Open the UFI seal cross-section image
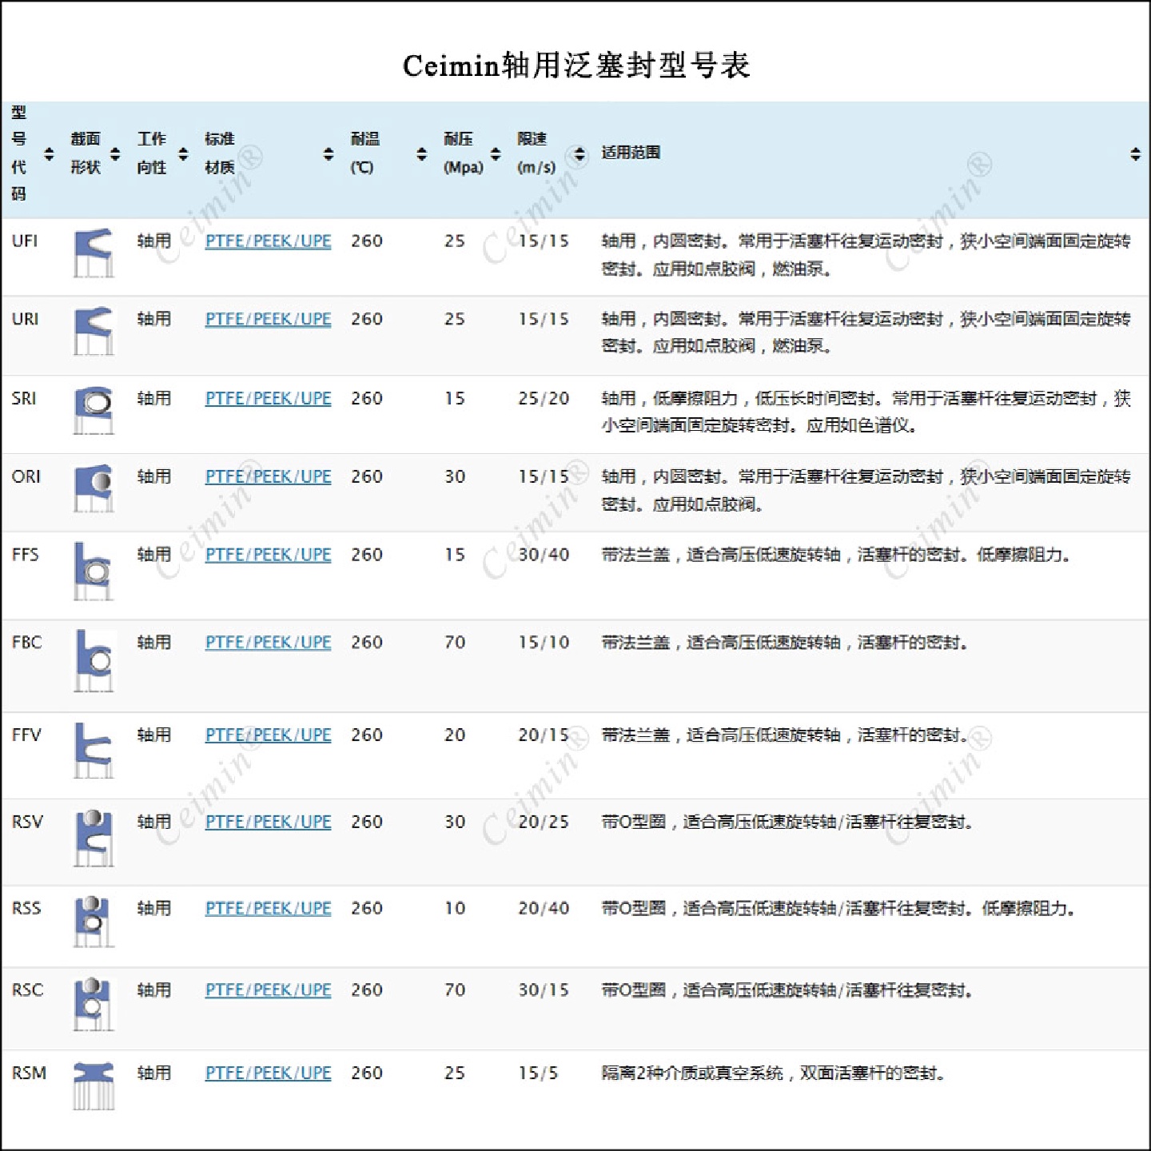 pos(94,253)
